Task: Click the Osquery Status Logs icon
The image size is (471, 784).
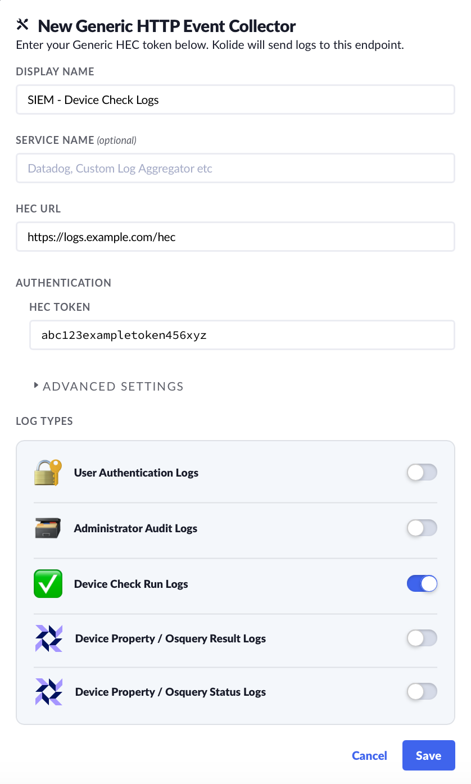Action: (x=49, y=692)
